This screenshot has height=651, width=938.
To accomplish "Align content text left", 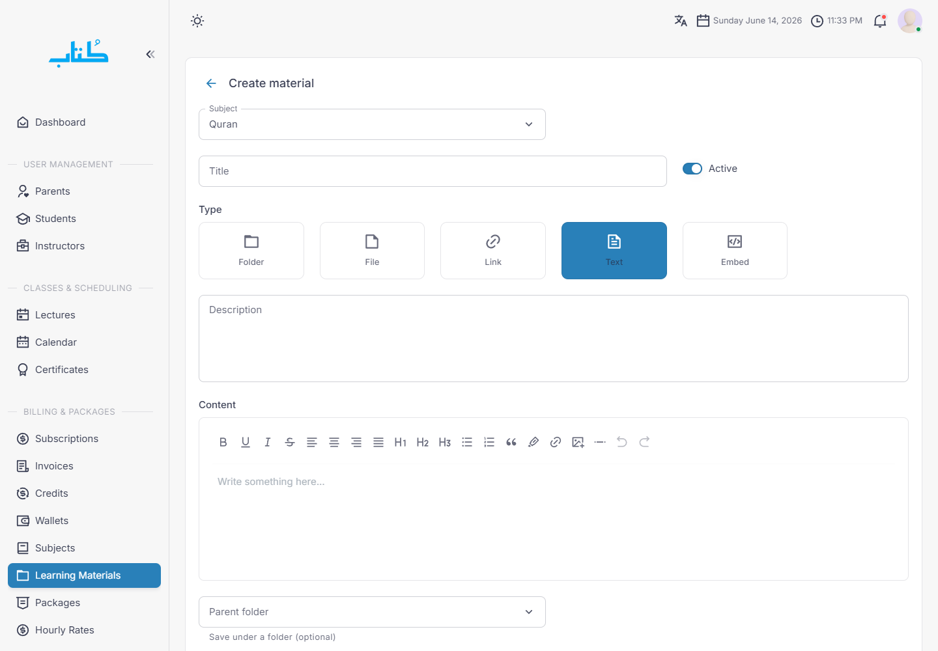I will tap(312, 442).
